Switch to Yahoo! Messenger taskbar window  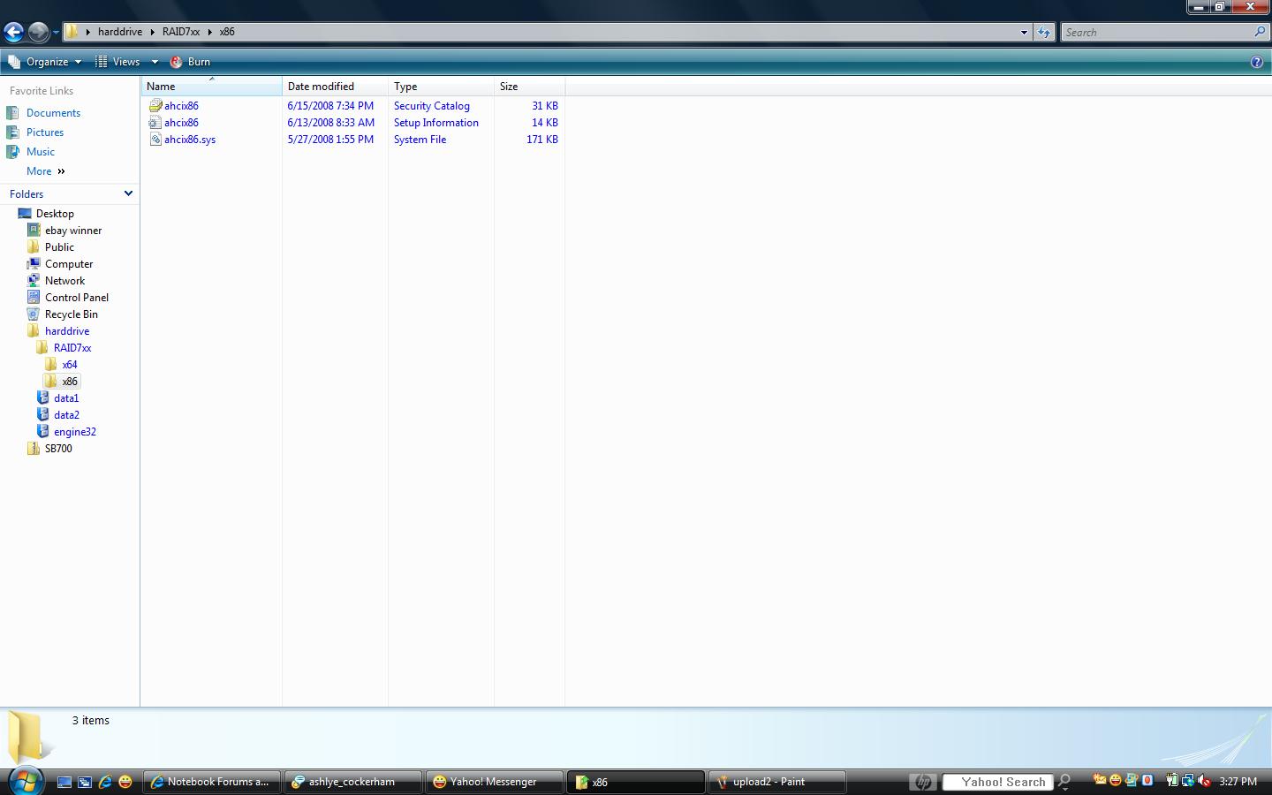495,782
